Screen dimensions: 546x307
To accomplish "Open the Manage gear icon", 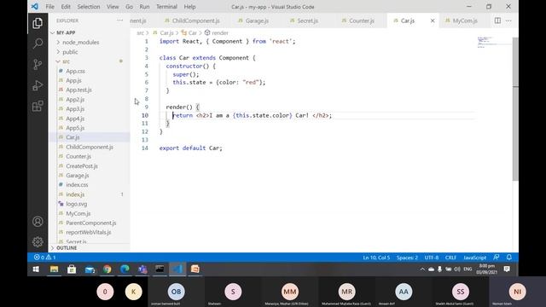I will 38,241.
